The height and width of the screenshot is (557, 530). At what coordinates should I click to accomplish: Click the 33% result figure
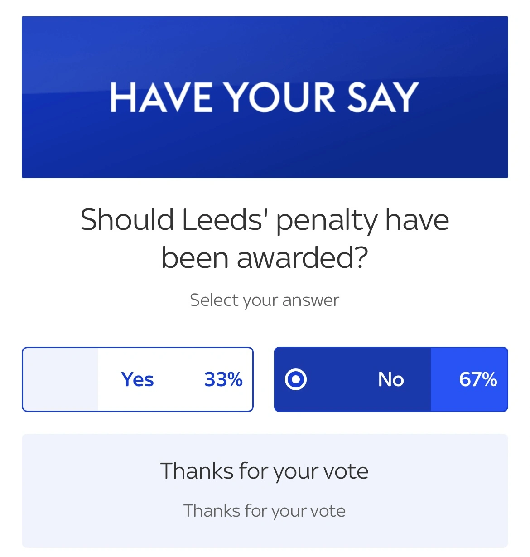[x=223, y=379]
